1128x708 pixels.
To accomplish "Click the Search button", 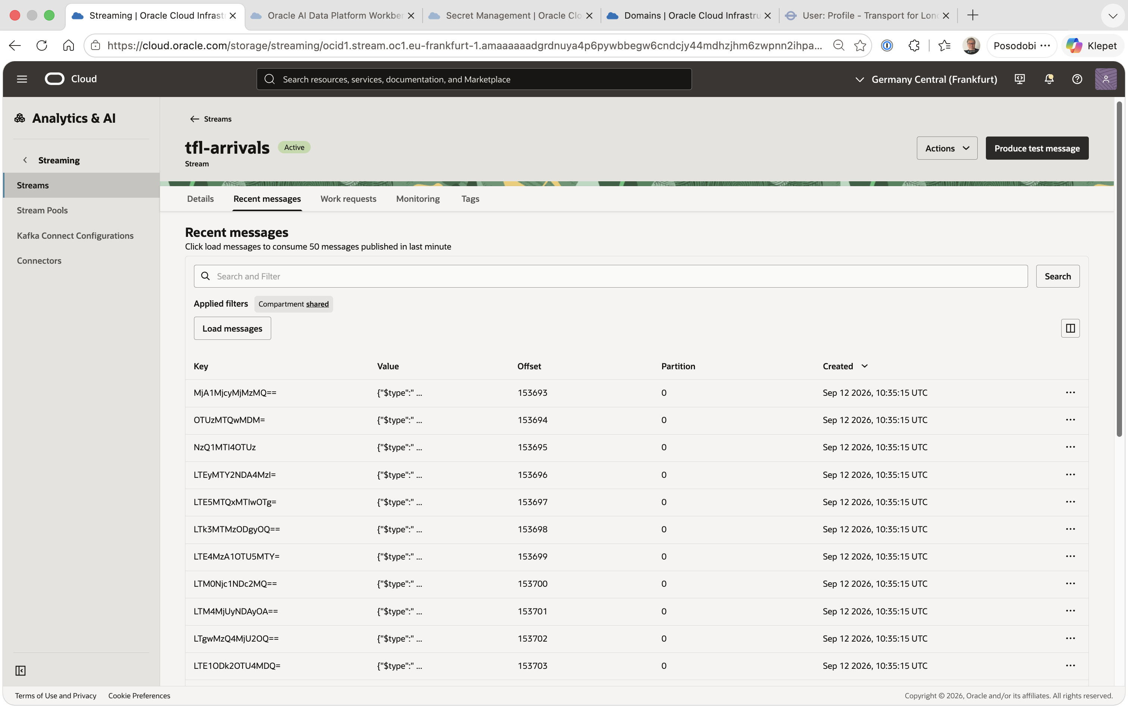I will pyautogui.click(x=1057, y=276).
